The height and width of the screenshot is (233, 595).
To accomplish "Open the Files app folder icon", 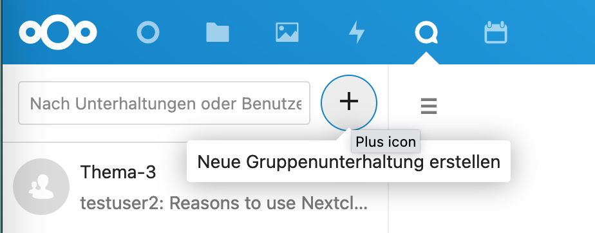I will pos(218,32).
